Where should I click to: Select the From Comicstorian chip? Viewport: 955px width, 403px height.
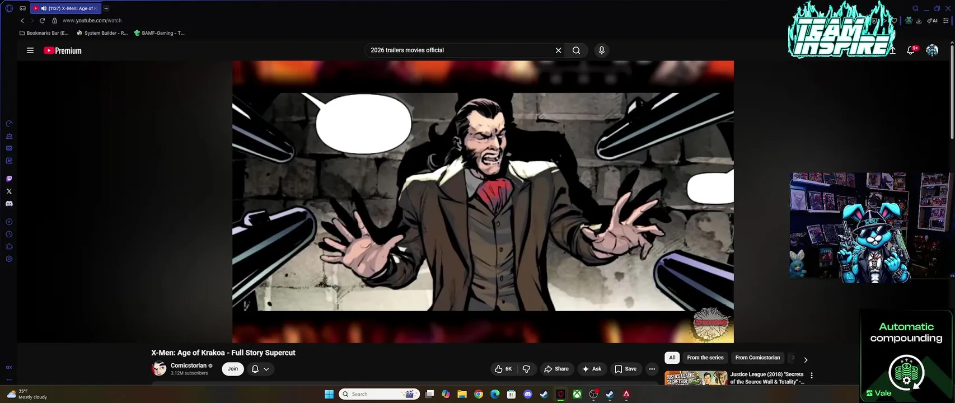757,358
